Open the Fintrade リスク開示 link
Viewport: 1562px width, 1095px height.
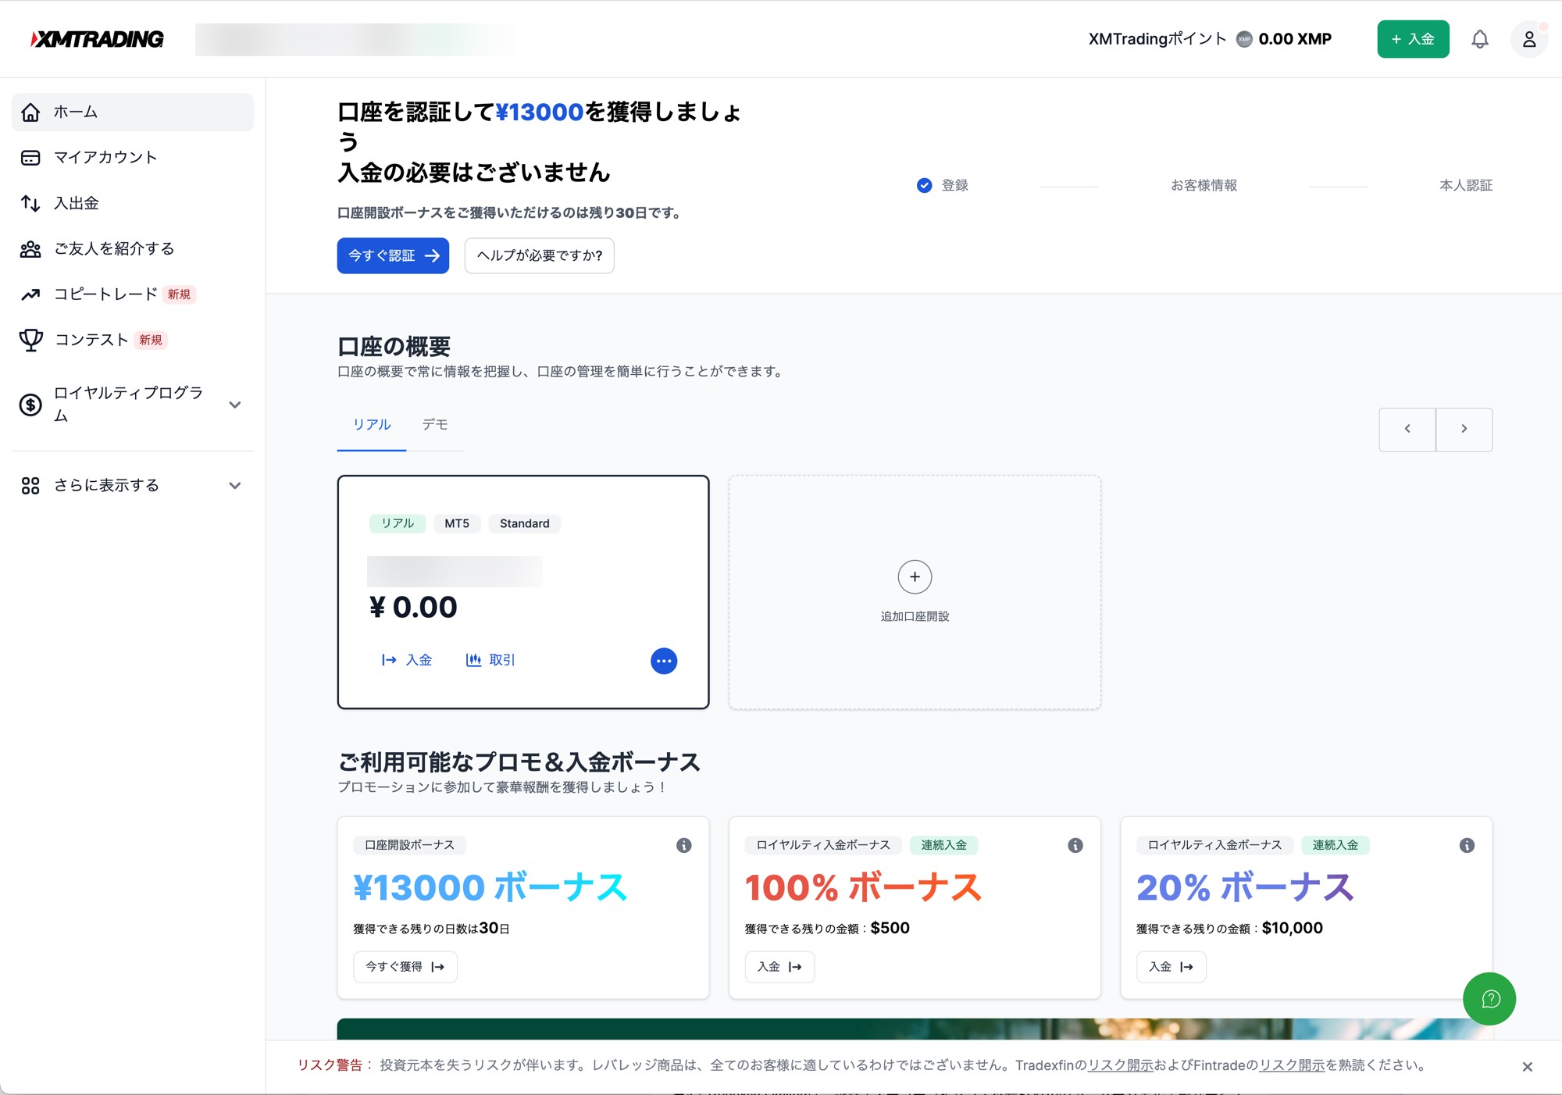click(1292, 1065)
